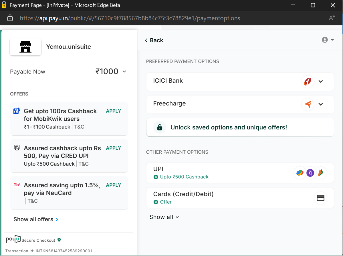343x256 pixels.
Task: Click the site lock icon in address bar
Action: click(10, 18)
